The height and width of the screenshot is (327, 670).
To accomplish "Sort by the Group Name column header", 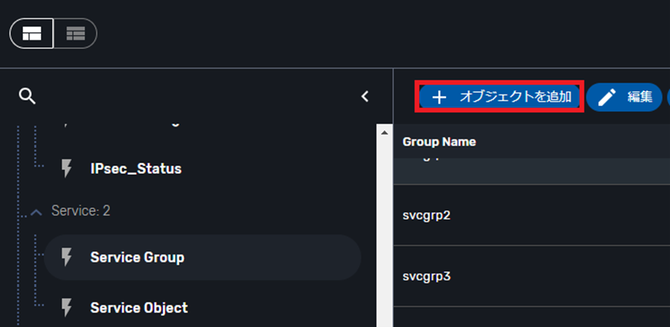I will click(439, 143).
